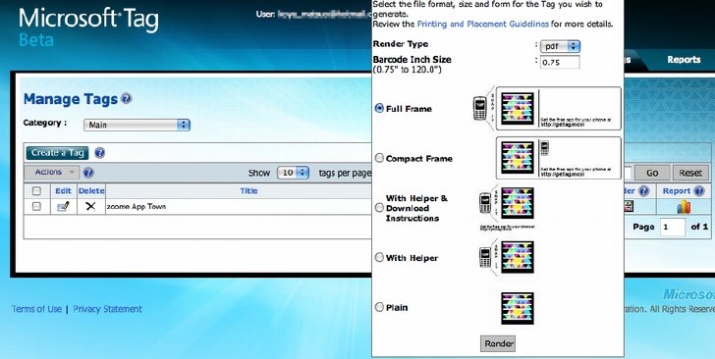Click the Compact Frame tag preview image
715x359 pixels.
pos(558,158)
